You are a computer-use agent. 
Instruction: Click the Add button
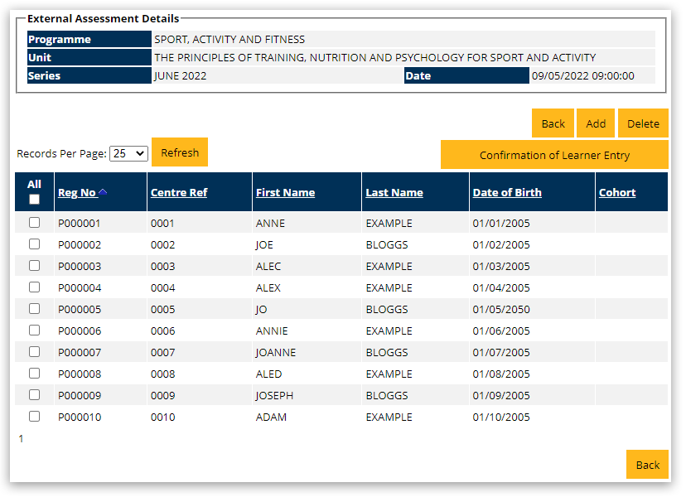coord(596,123)
